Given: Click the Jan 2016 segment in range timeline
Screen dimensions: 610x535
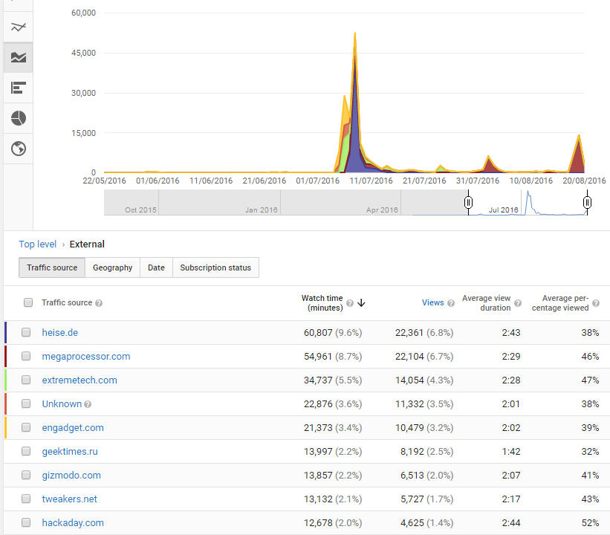Looking at the screenshot, I should coord(261,210).
